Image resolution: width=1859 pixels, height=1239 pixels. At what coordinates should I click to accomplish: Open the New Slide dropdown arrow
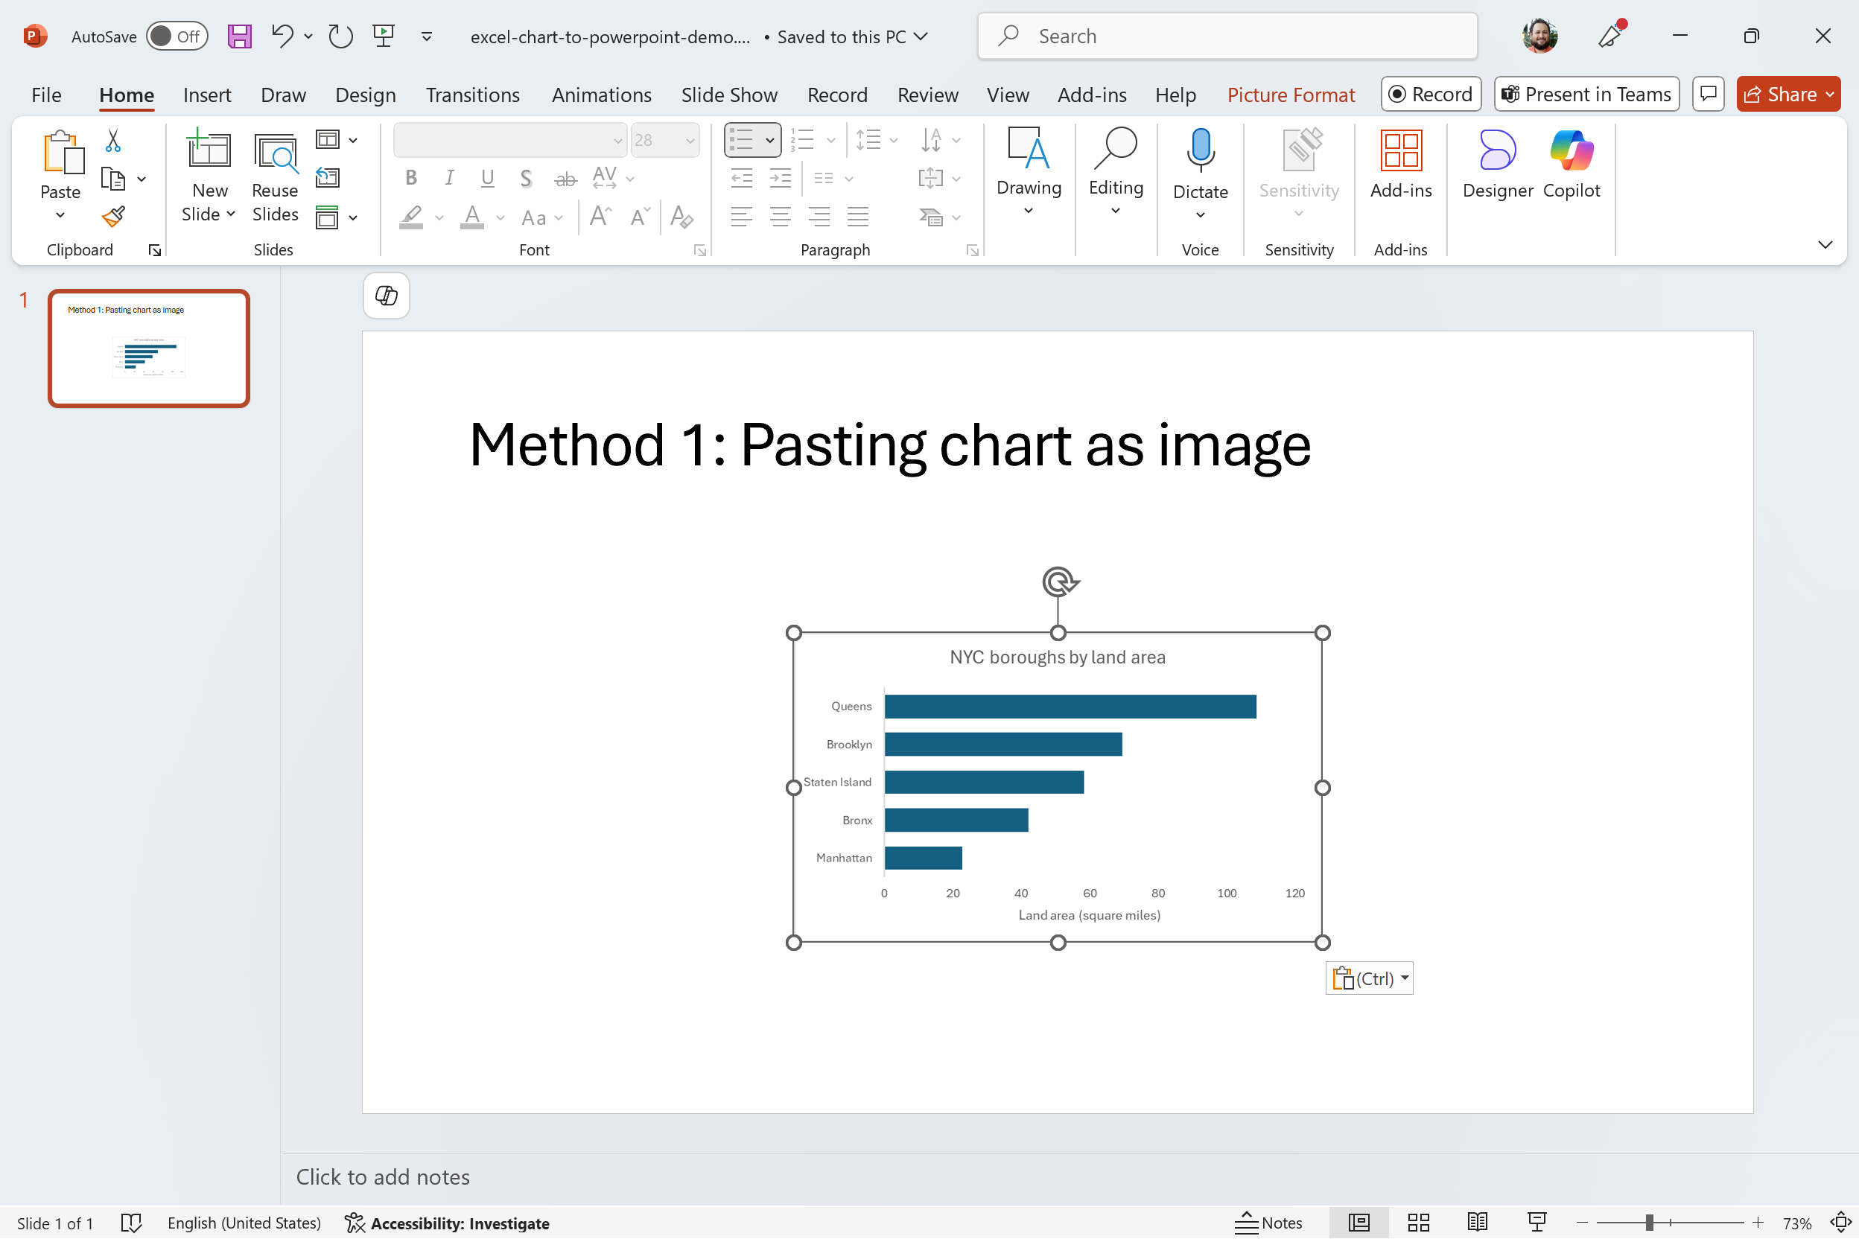(231, 214)
